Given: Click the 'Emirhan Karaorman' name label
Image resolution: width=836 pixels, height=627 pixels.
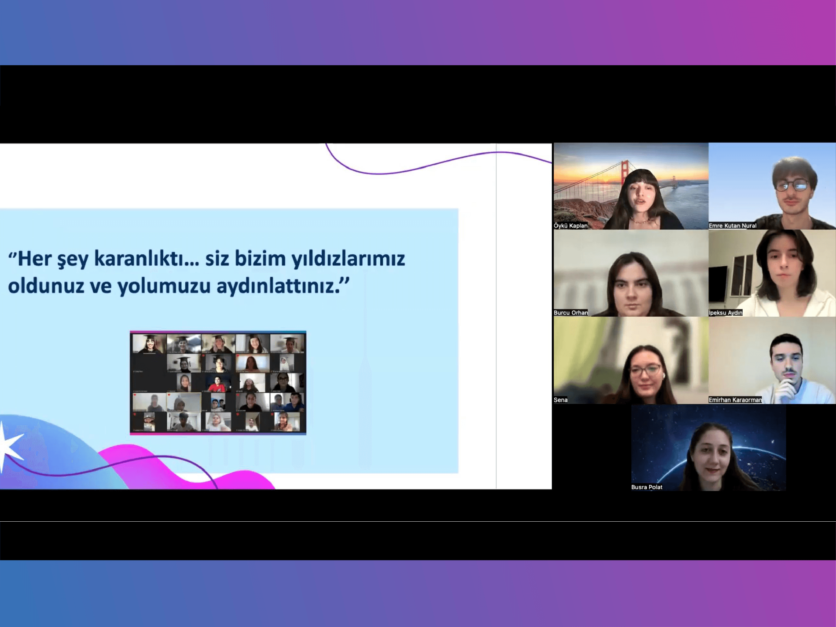Looking at the screenshot, I should tap(735, 400).
